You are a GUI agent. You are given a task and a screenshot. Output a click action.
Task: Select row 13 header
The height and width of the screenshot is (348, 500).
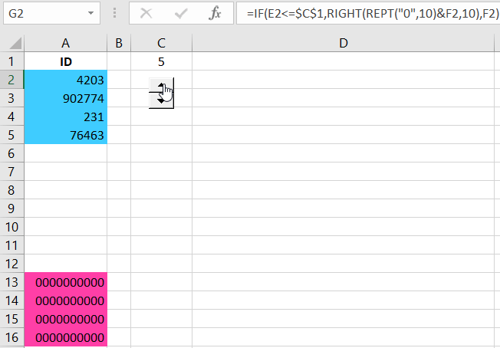pos(12,282)
